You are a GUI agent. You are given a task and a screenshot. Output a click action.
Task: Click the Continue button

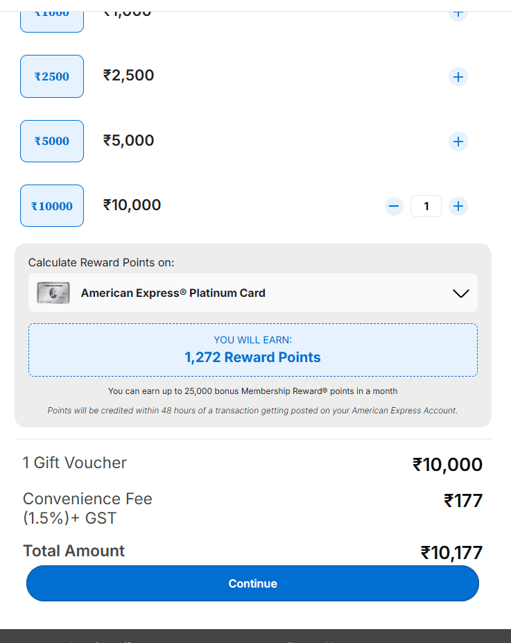(252, 583)
